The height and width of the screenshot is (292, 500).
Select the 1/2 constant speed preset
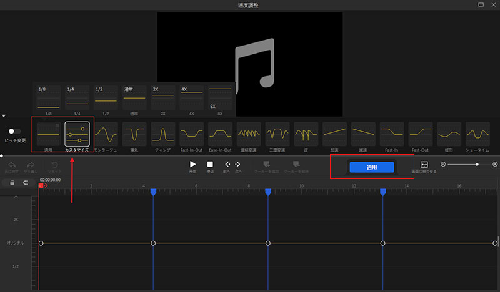point(106,97)
